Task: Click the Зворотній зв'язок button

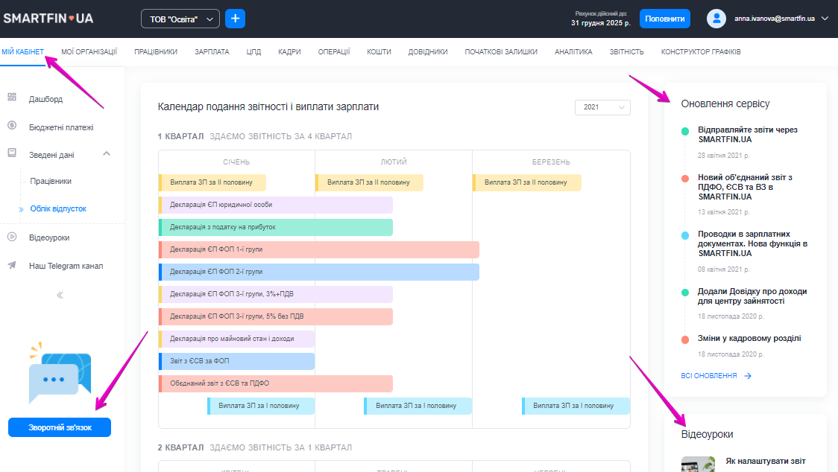Action: point(60,427)
